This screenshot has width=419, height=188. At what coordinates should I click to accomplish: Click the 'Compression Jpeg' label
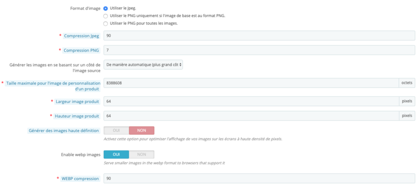pyautogui.click(x=81, y=36)
